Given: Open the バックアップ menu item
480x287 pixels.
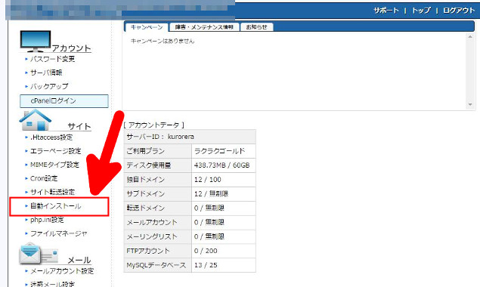Looking at the screenshot, I should point(49,87).
